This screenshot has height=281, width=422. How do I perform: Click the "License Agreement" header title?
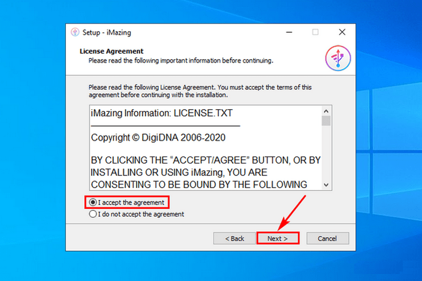[111, 51]
